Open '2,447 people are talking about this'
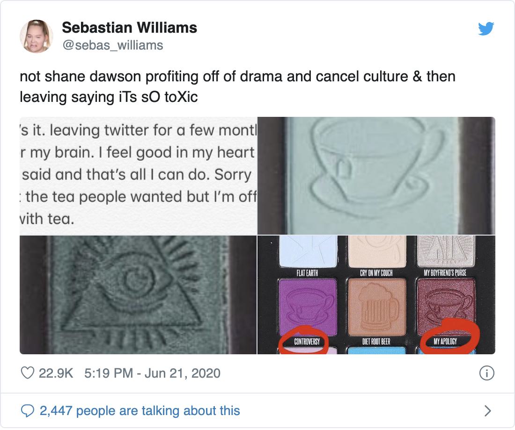This screenshot has width=515, height=430. tap(140, 410)
